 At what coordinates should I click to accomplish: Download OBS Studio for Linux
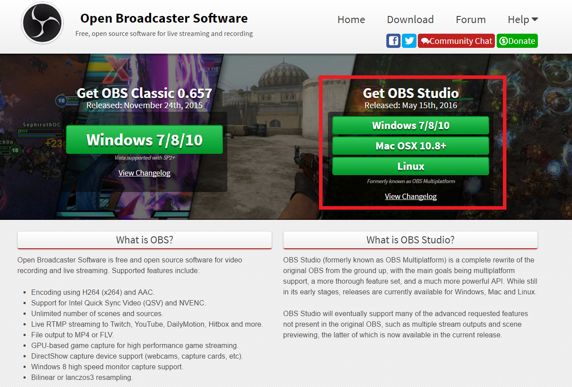click(411, 166)
